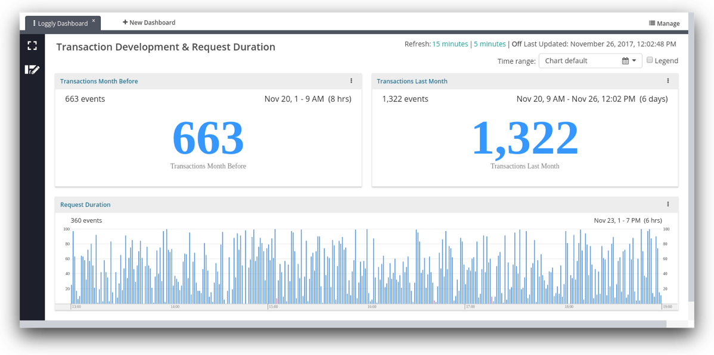This screenshot has height=355, width=714.
Task: Set refresh to 5 minutes
Action: 489,44
